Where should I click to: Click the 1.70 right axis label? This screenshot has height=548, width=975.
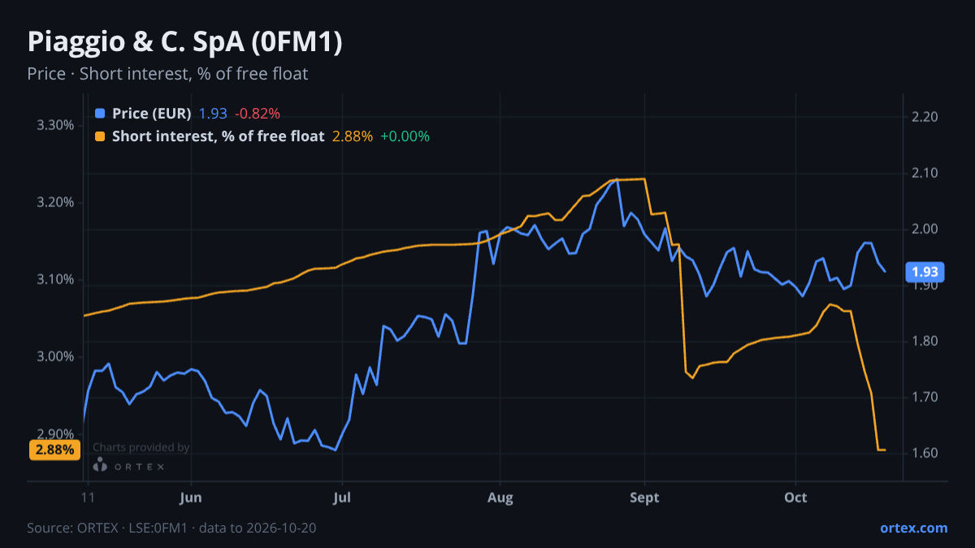(x=925, y=397)
